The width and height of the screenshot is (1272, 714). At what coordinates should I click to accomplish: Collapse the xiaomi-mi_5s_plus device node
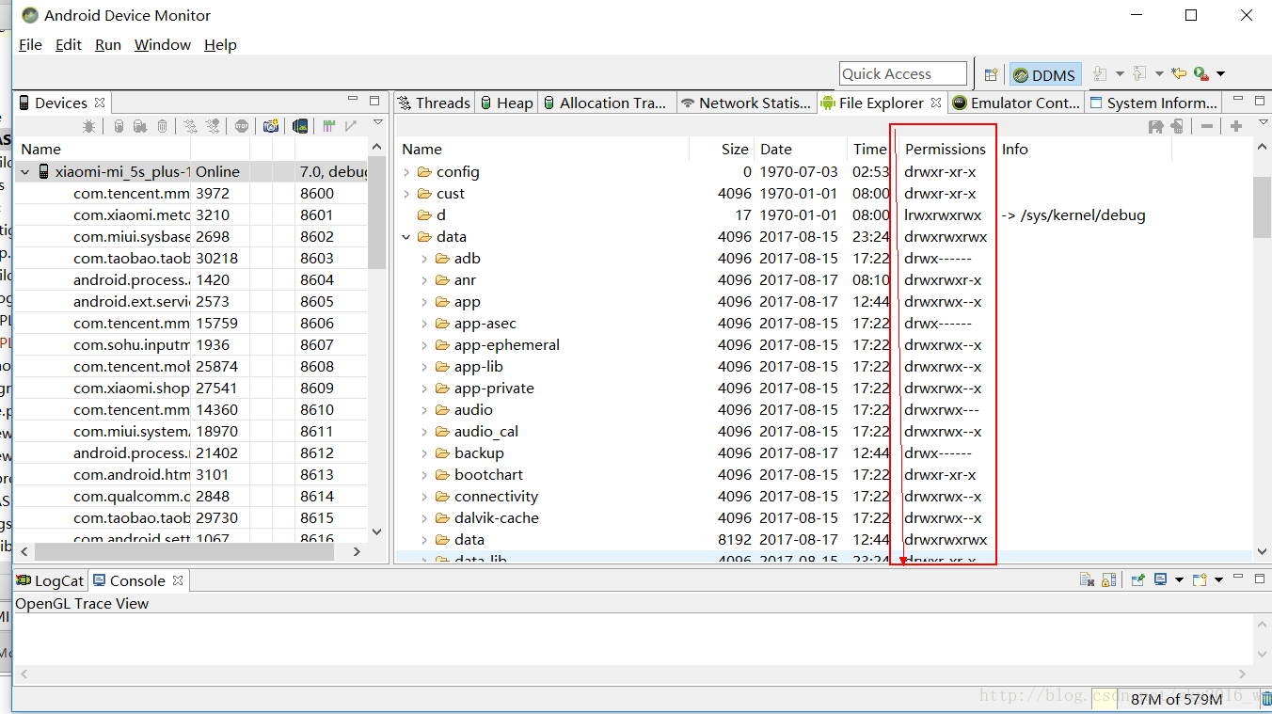click(25, 172)
